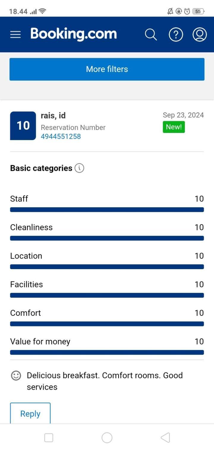This screenshot has height=452, width=214.
Task: Tap the smiley face review icon
Action: click(x=16, y=376)
